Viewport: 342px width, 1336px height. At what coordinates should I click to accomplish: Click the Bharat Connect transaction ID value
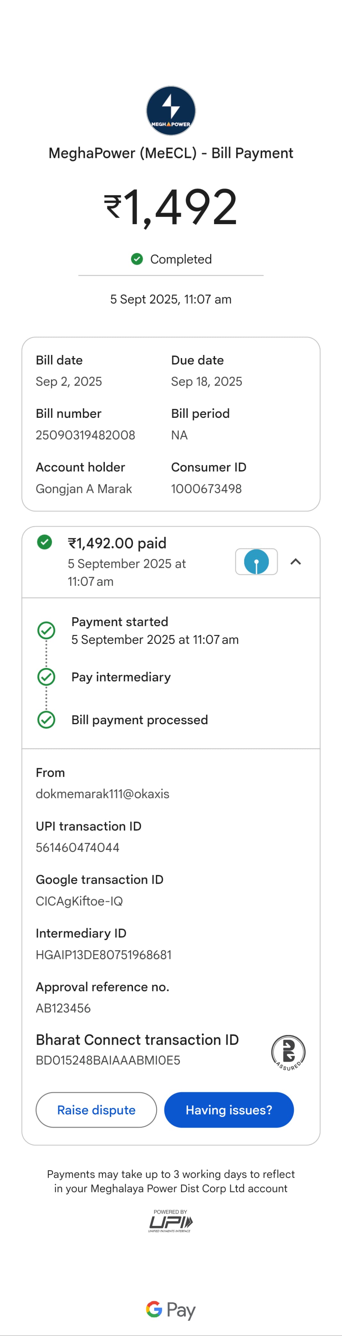[108, 1060]
